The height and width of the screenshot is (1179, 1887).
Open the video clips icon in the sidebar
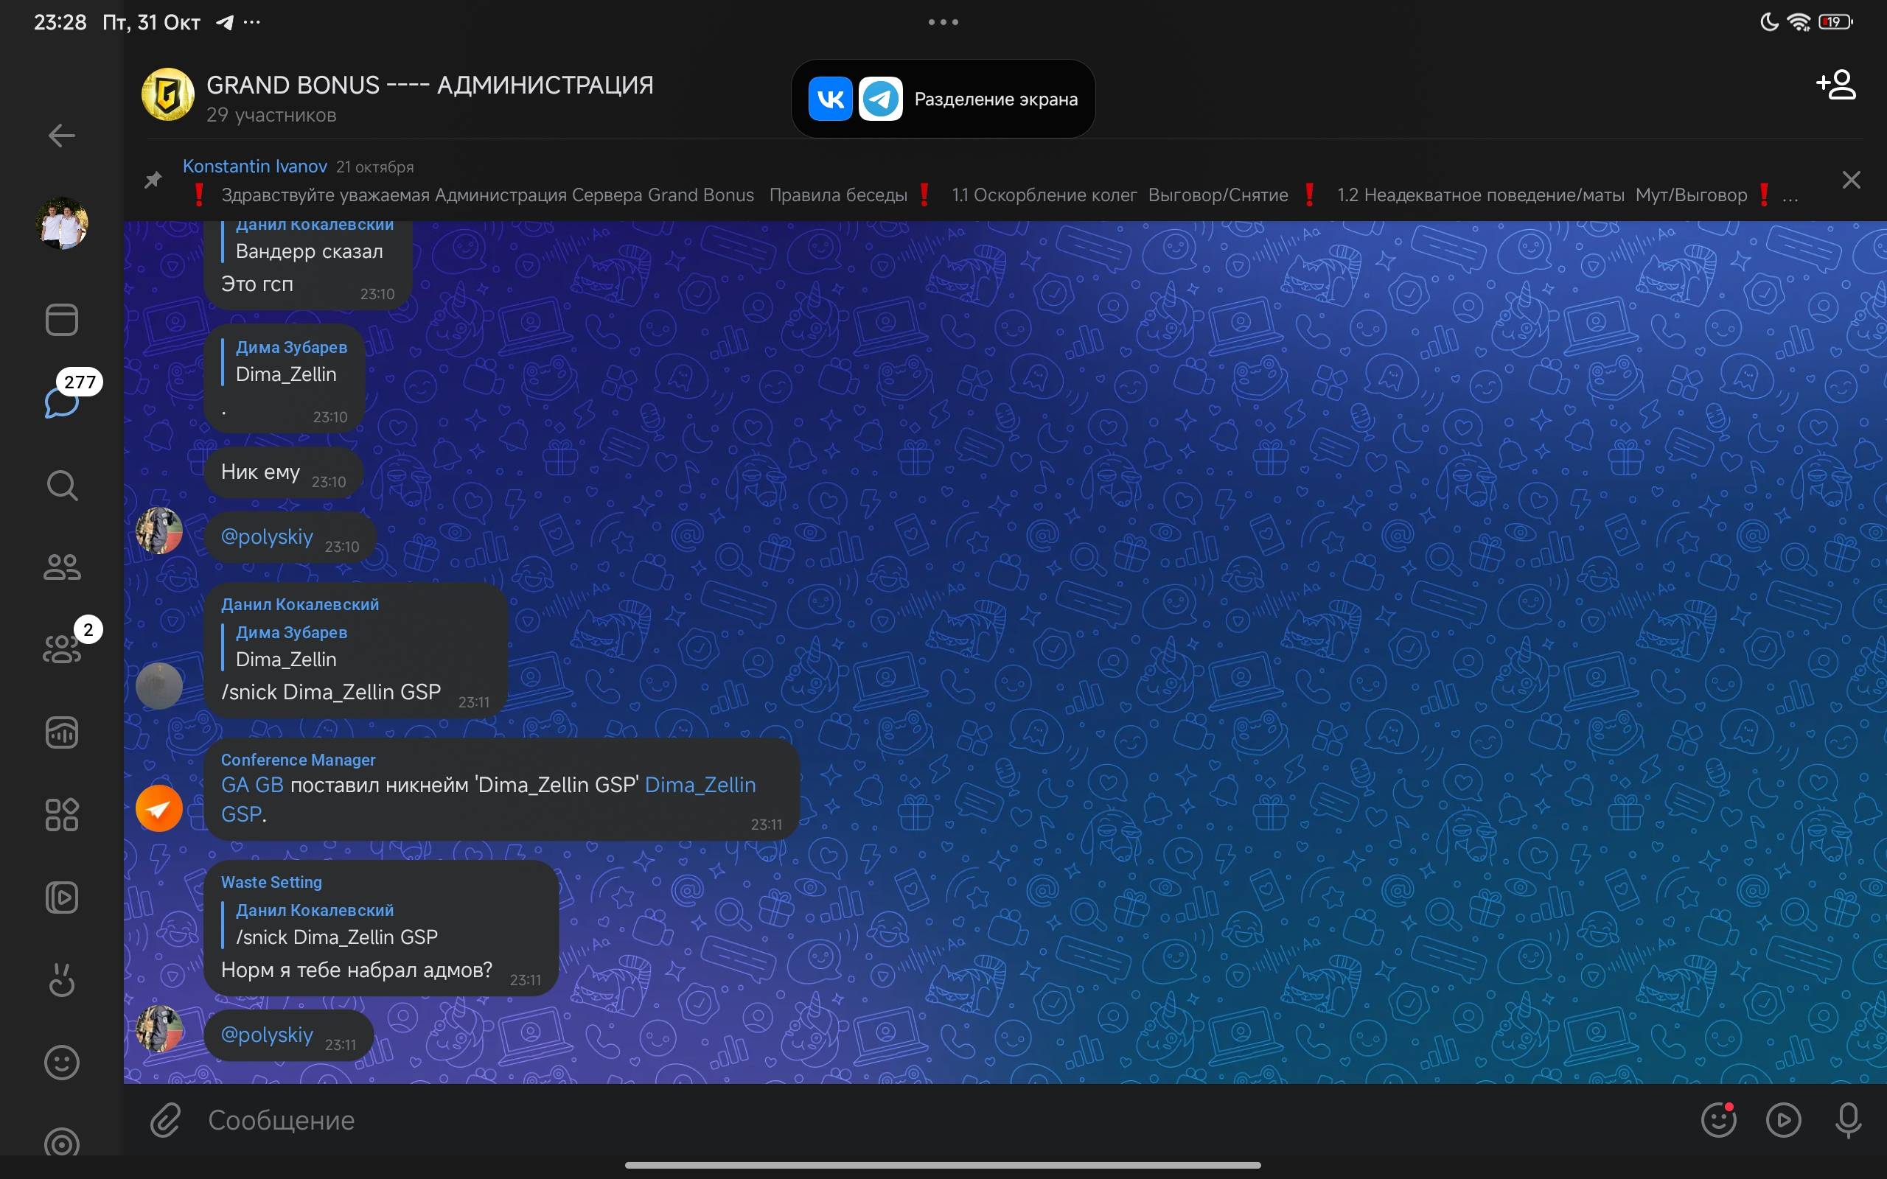click(62, 898)
